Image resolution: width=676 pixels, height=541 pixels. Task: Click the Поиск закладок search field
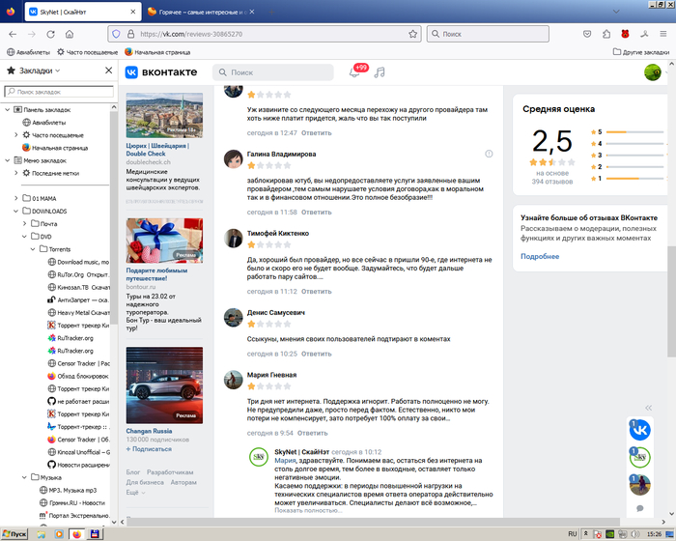point(58,91)
